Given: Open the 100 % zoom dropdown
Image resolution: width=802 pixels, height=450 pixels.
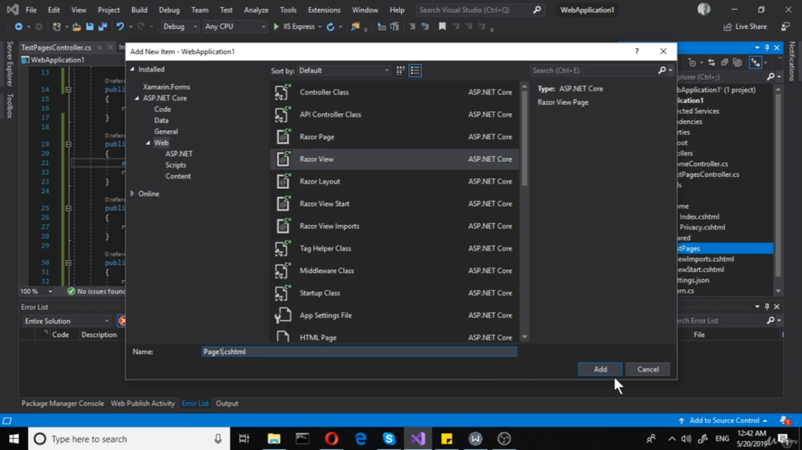Looking at the screenshot, I should point(36,291).
